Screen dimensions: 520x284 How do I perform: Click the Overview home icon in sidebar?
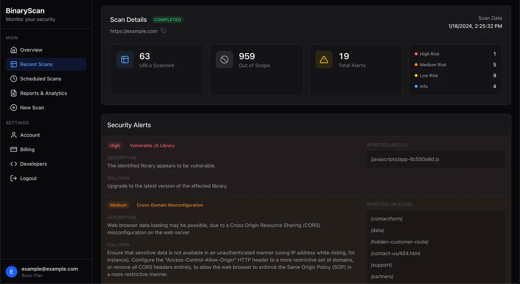coord(14,50)
